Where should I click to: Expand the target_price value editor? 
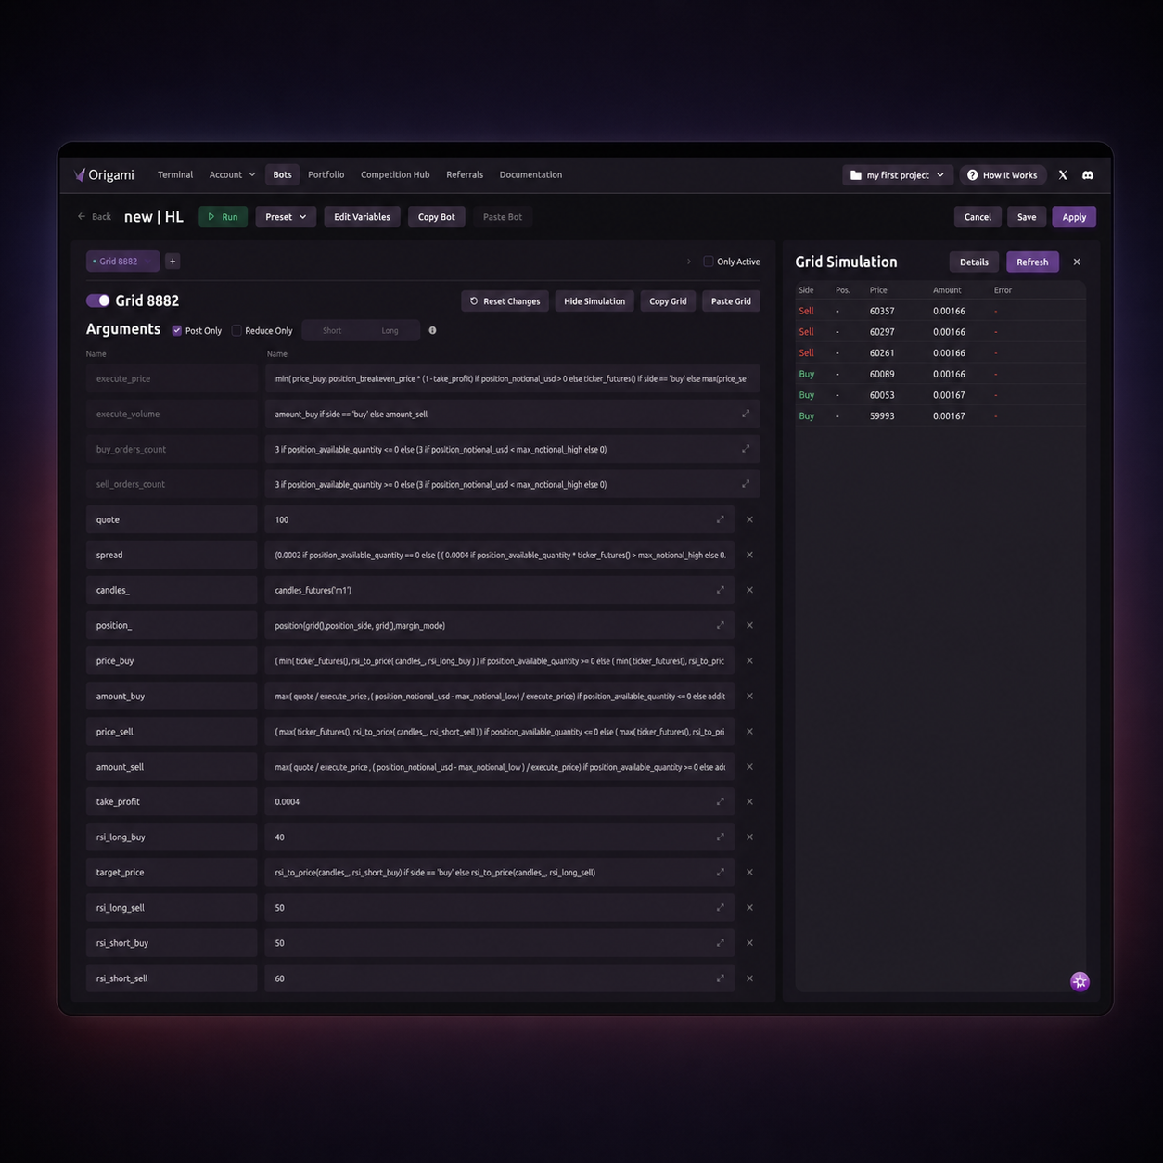pos(720,872)
